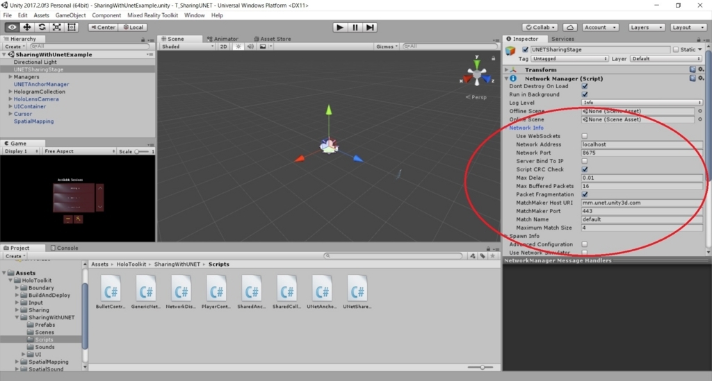Click the Step frame button
This screenshot has height=381, width=712.
(370, 27)
